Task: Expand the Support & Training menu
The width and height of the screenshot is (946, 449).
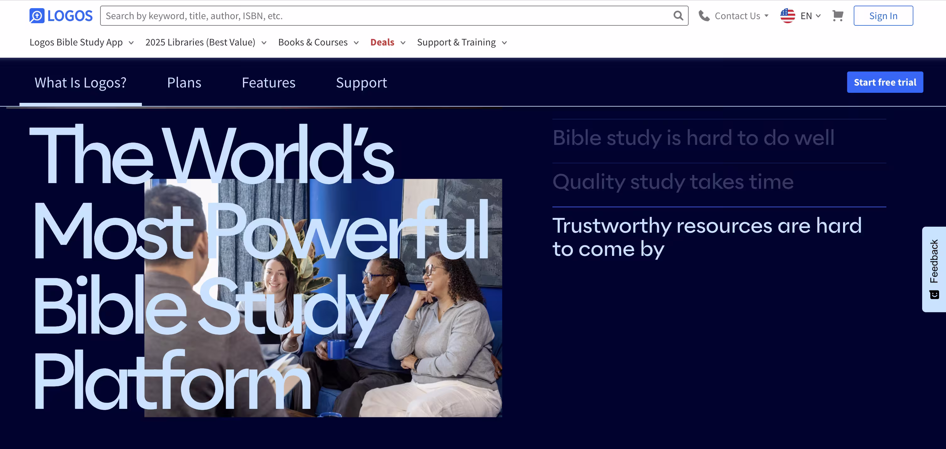Action: coord(462,42)
